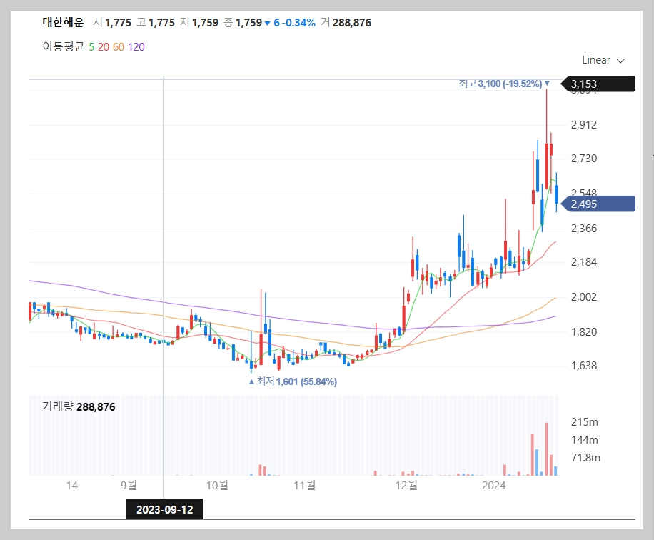
Task: Click the 2023-09-12 date label
Action: point(164,509)
